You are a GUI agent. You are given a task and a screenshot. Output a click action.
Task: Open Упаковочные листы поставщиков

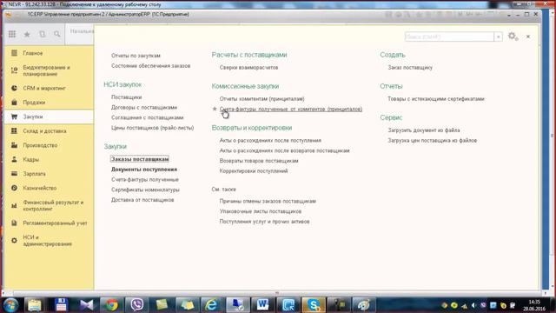click(261, 211)
